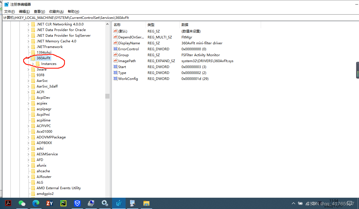Click the '360AvFlt mini-filter driver' data cell

tap(202, 43)
